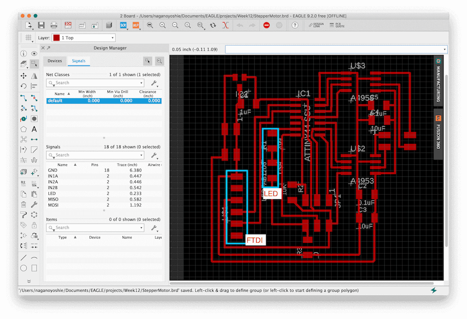The image size is (467, 319).
Task: Toggle the group select tool button
Action: [x=34, y=64]
